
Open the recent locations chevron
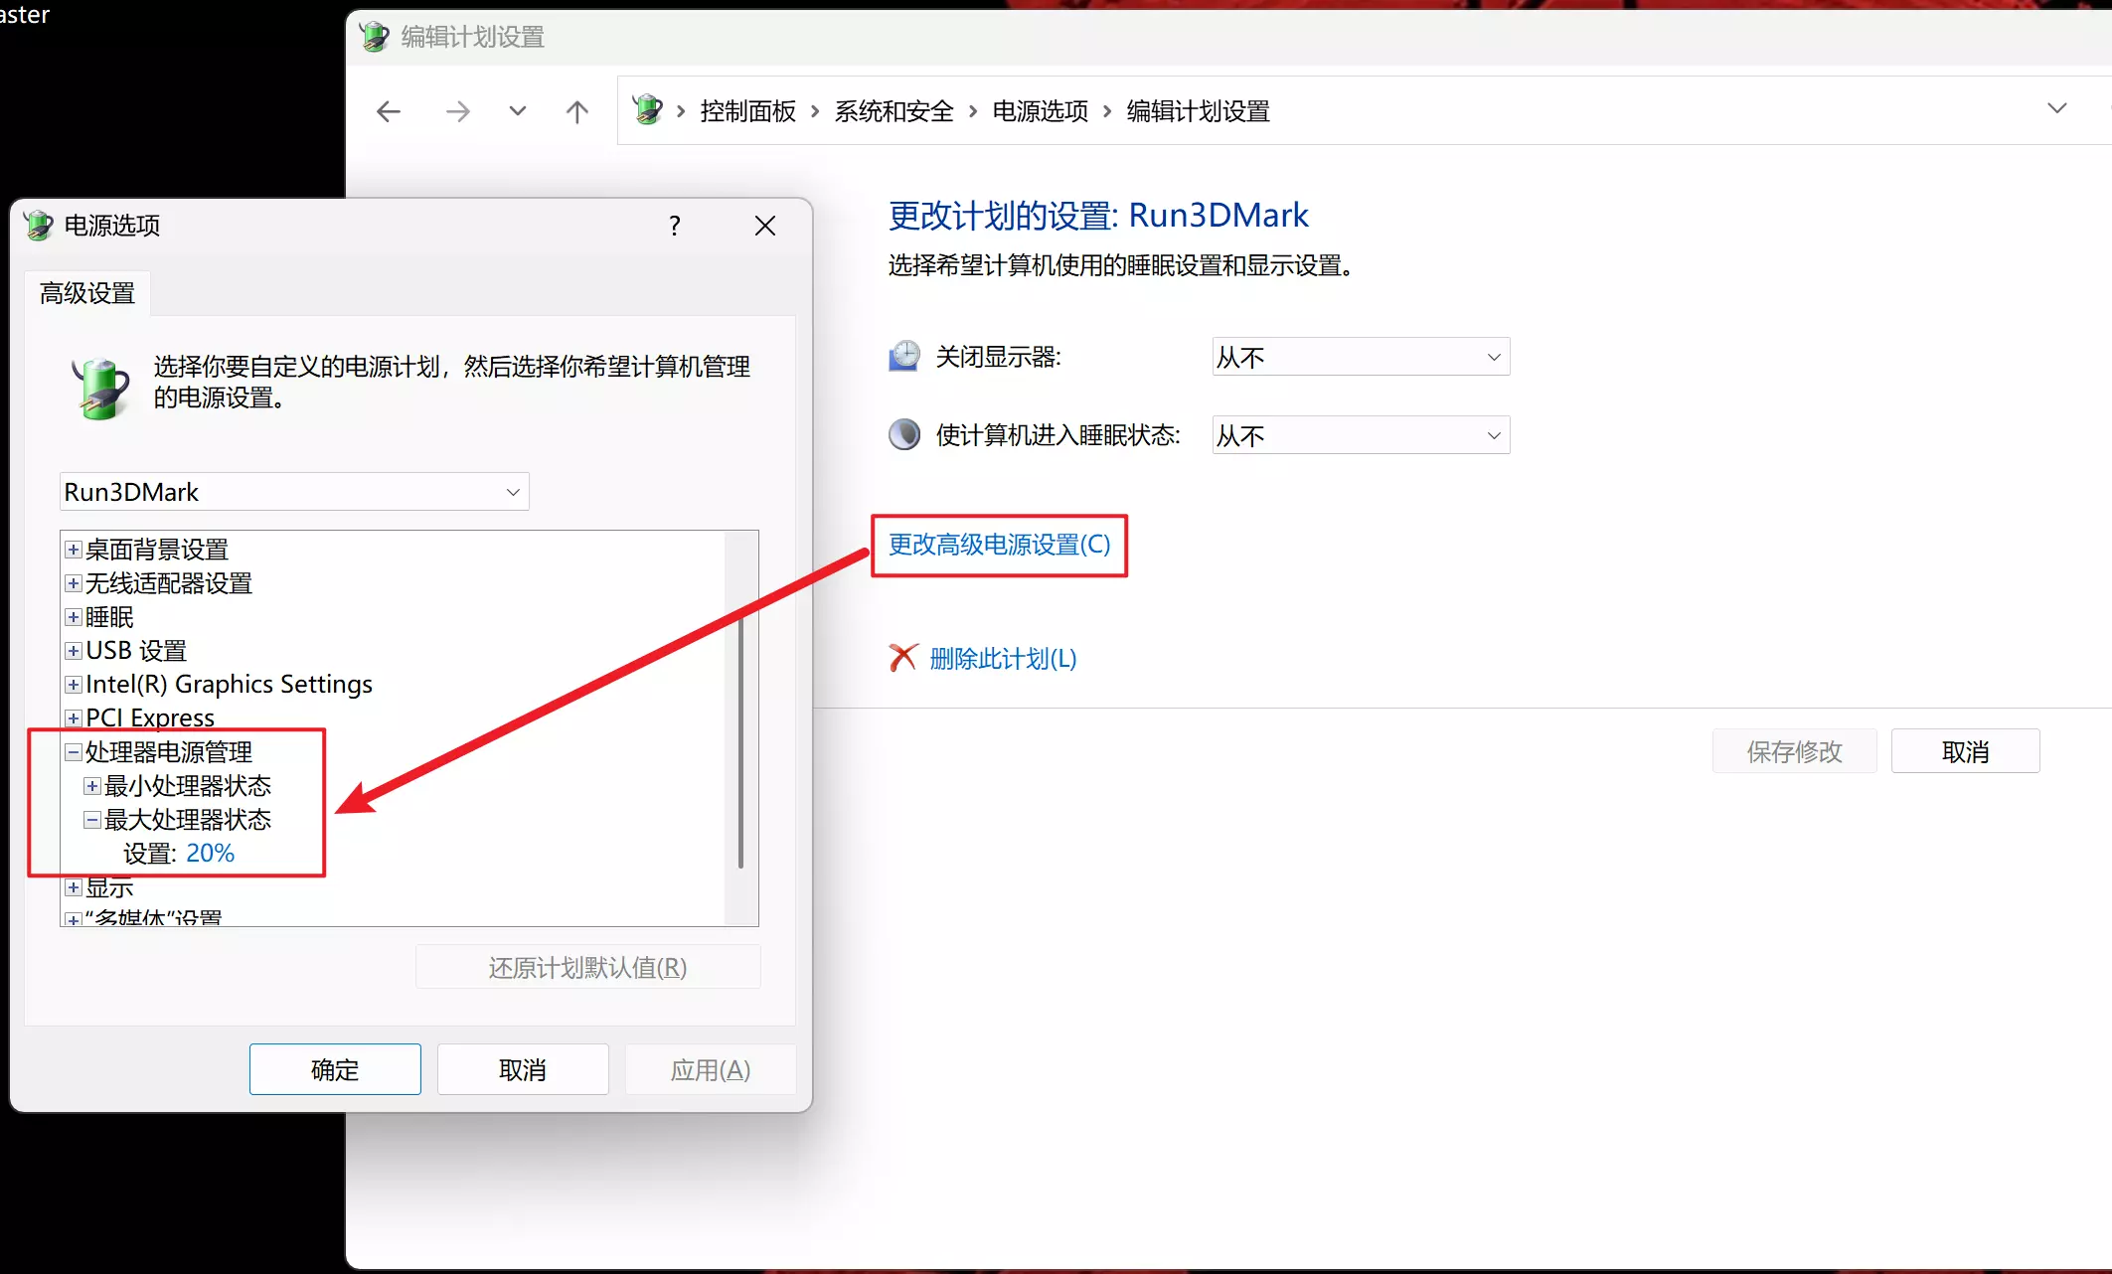pyautogui.click(x=517, y=111)
